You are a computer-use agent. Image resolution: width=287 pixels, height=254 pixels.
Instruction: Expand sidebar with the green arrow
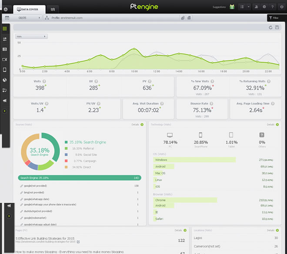pos(5,111)
